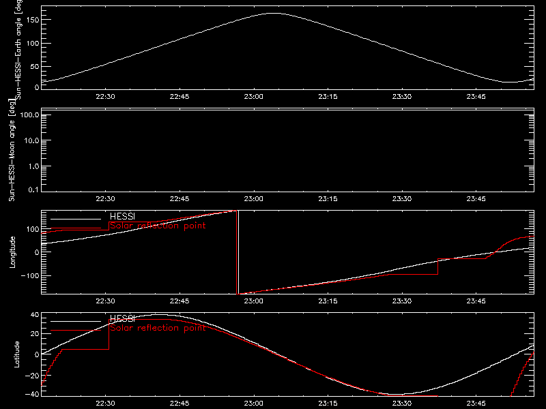This screenshot has width=546, height=409.
Task: Click the 10.0 tick on Moon angle plot
Action: coord(31,141)
